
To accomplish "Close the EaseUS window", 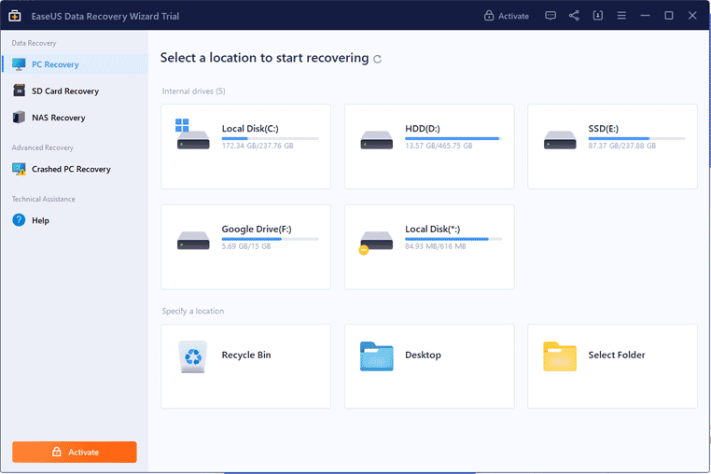I will 692,16.
